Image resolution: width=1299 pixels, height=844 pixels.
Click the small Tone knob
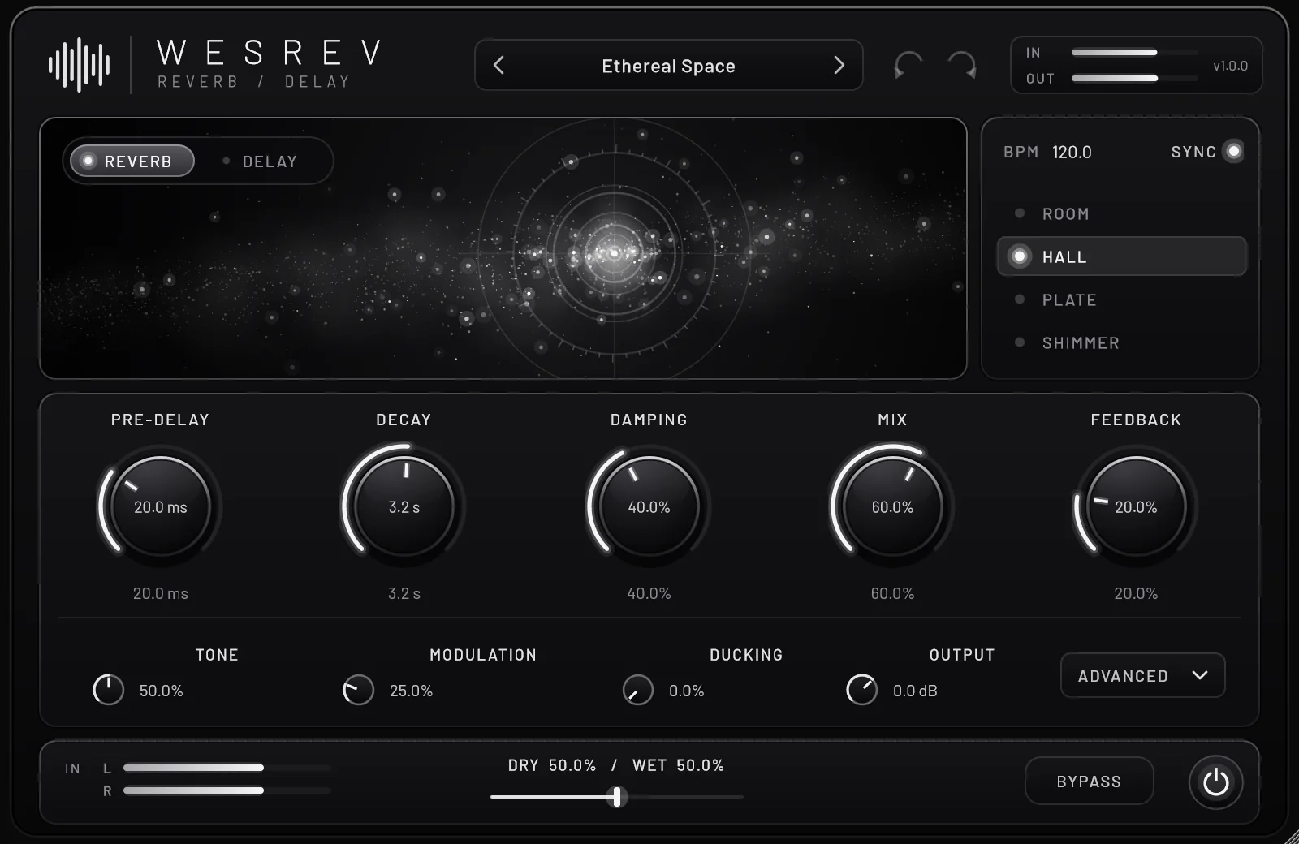tap(108, 690)
